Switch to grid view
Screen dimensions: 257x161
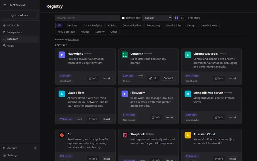[x=176, y=18]
